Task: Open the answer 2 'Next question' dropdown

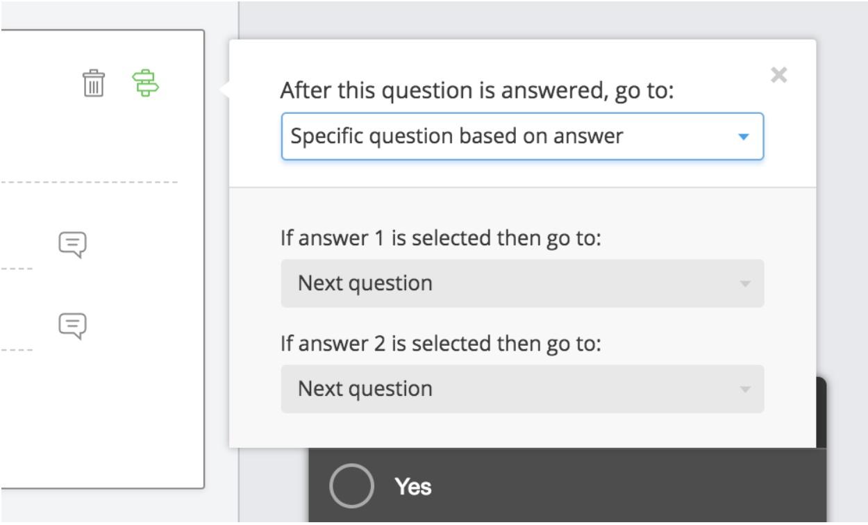Action: [522, 389]
